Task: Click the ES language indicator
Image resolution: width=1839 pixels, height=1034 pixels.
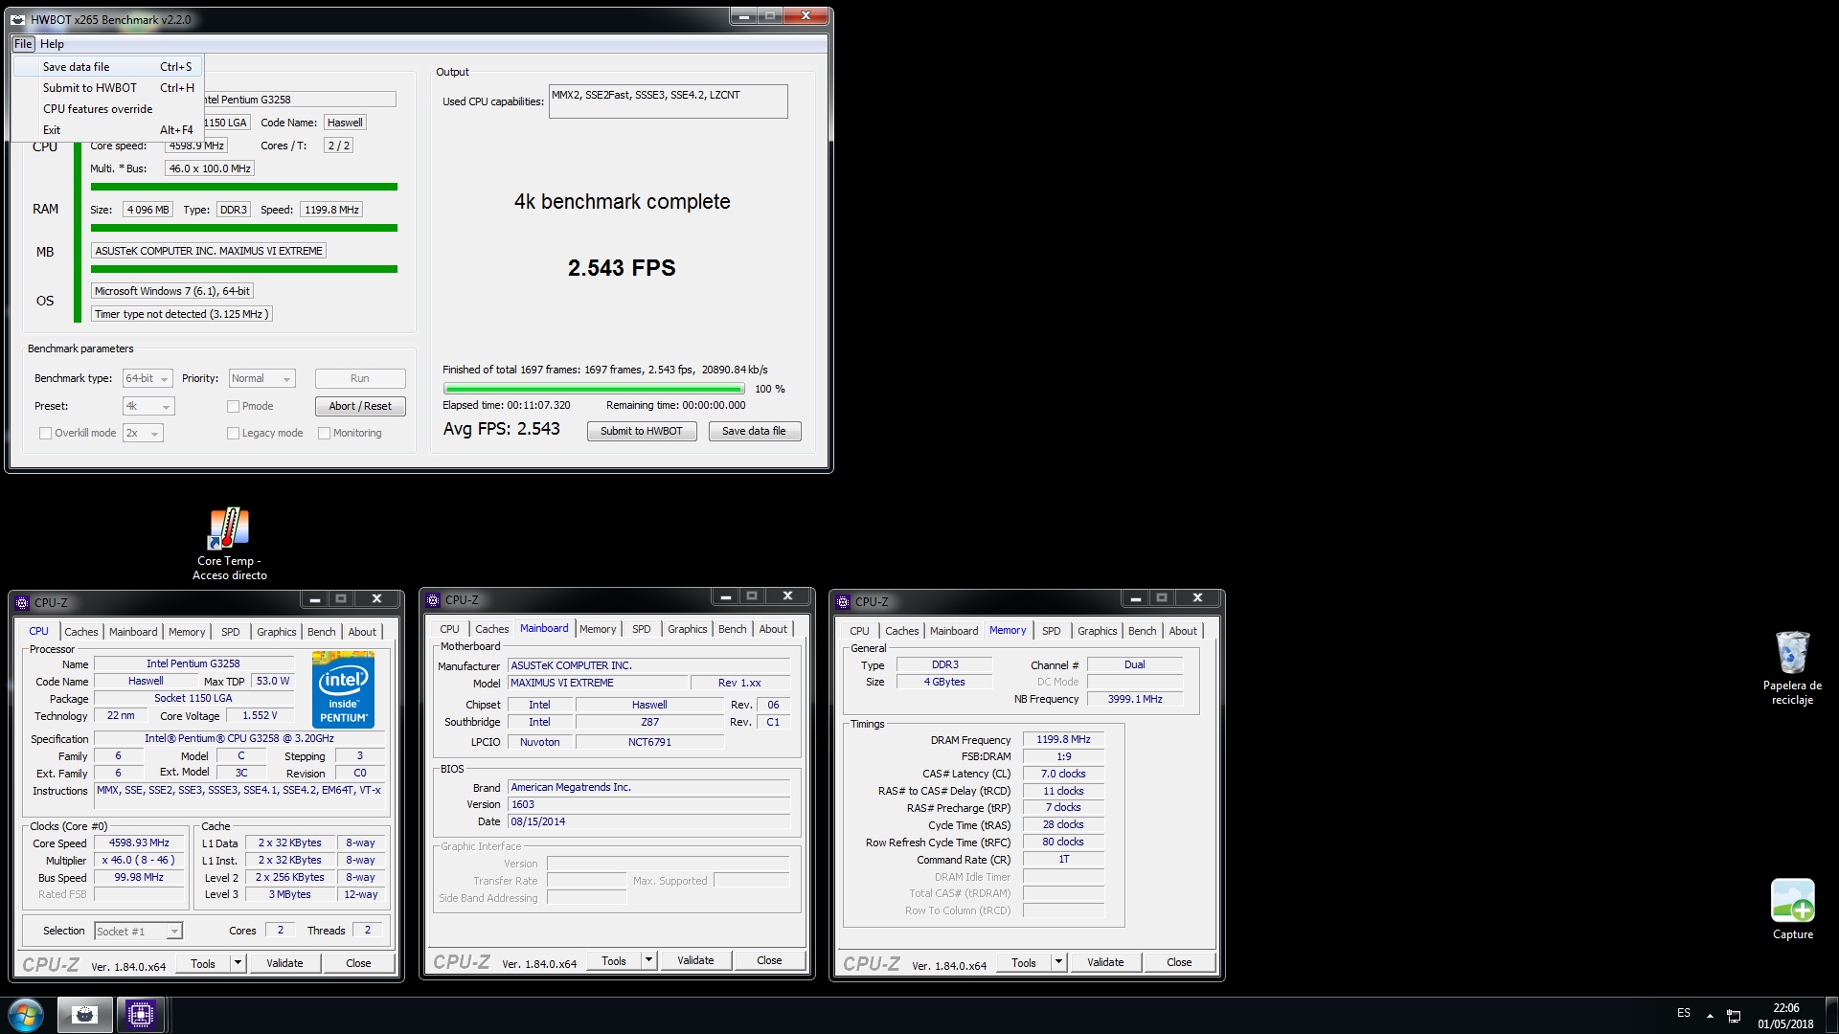Action: [1684, 1013]
